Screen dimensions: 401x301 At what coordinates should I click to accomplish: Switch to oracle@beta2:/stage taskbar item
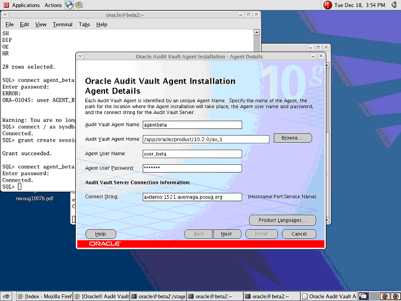158,296
